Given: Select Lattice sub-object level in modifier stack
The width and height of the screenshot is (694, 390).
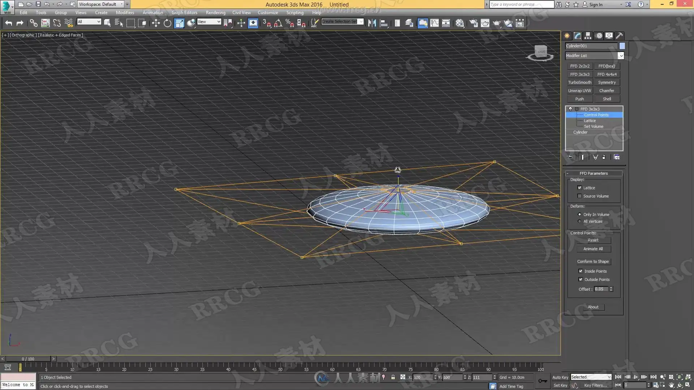Looking at the screenshot, I should click(590, 121).
